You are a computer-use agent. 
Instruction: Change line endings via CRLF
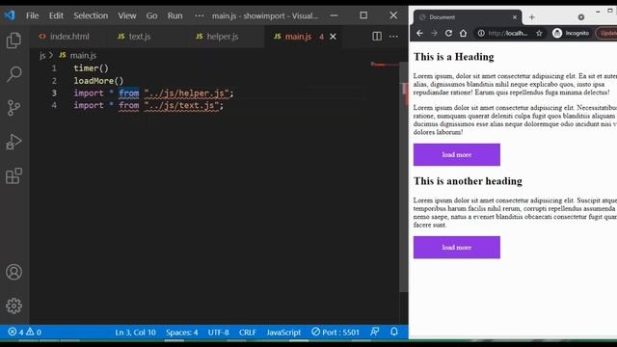(248, 332)
